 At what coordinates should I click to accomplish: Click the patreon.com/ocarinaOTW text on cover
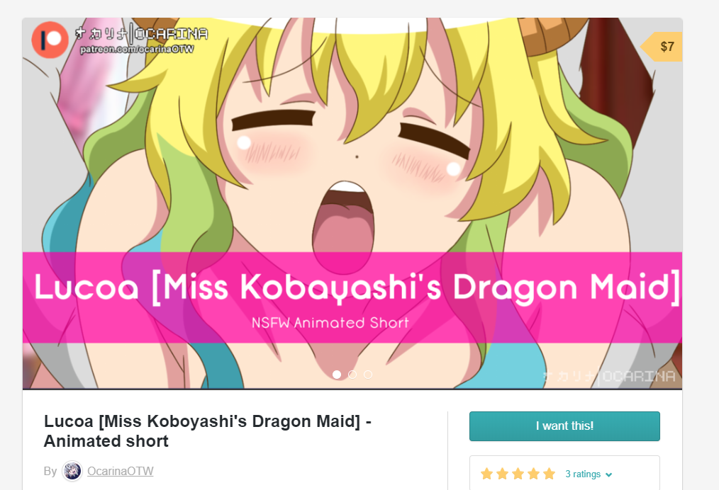(x=137, y=49)
